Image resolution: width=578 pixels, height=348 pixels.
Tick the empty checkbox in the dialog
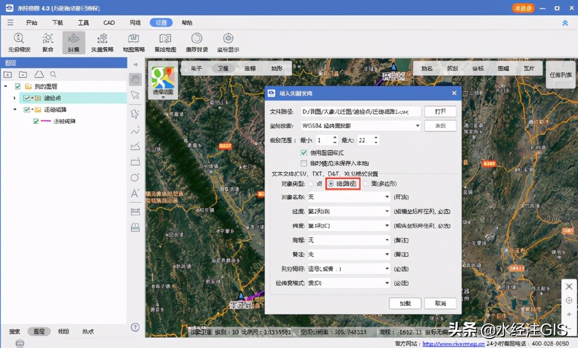(304, 164)
